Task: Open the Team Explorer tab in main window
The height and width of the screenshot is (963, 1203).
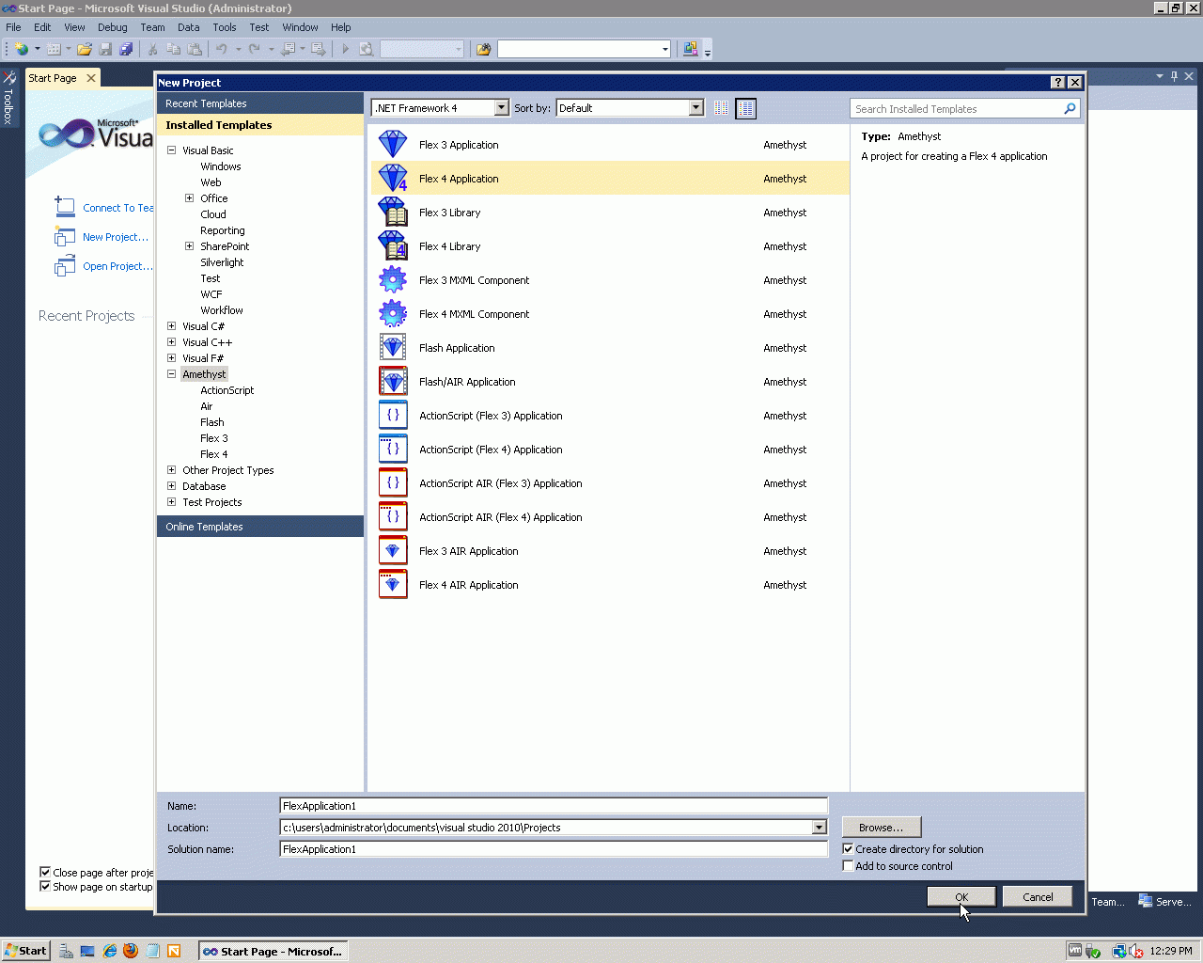Action: tap(1109, 902)
